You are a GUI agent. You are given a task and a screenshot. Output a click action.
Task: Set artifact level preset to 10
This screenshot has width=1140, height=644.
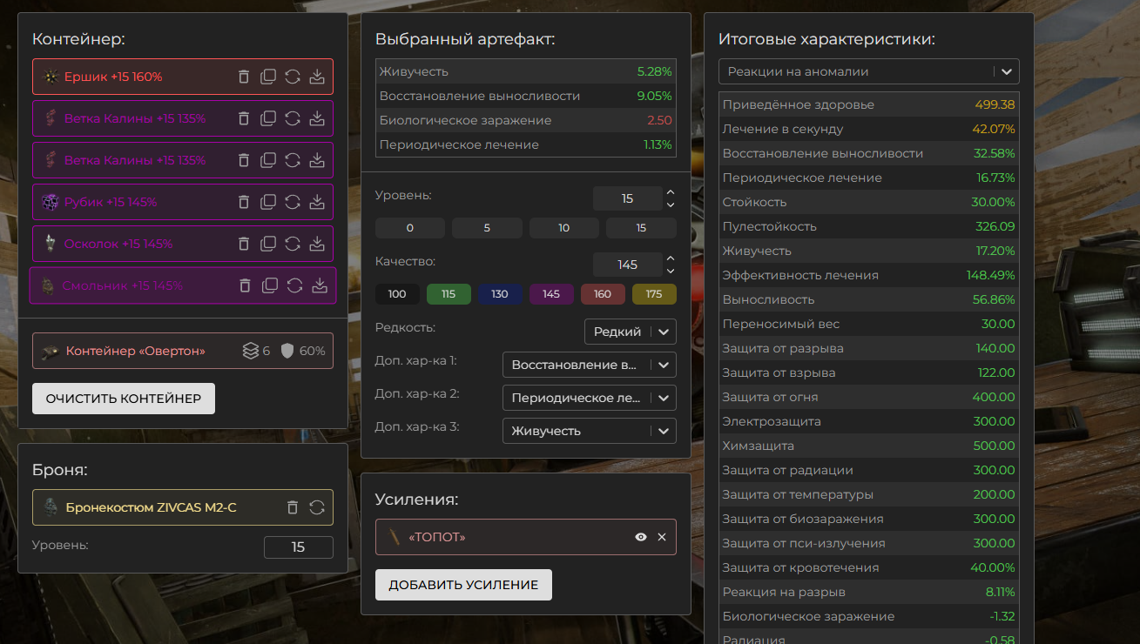pyautogui.click(x=563, y=228)
